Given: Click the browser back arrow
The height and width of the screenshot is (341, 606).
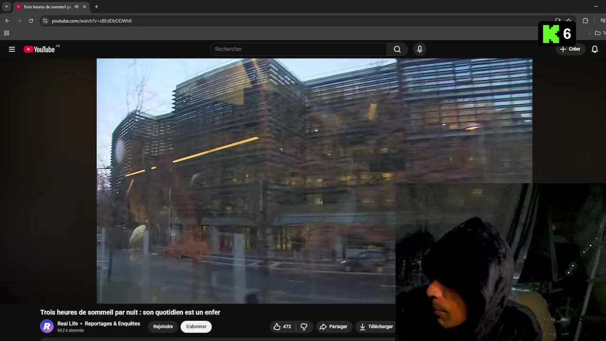Looking at the screenshot, I should point(7,21).
